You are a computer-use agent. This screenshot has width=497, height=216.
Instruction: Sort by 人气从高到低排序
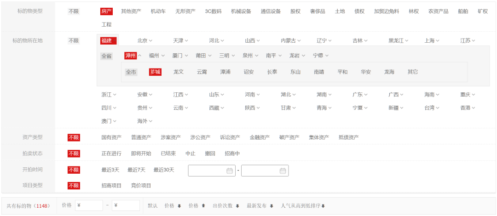[303, 206]
